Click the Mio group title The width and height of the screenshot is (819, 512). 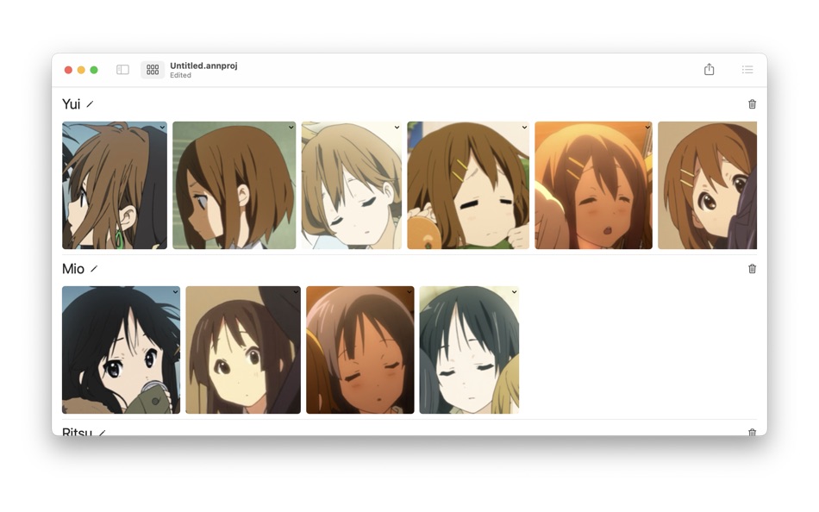(x=73, y=269)
